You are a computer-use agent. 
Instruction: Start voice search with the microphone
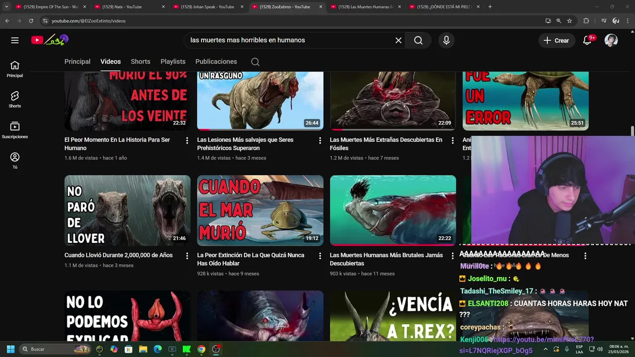[446, 40]
